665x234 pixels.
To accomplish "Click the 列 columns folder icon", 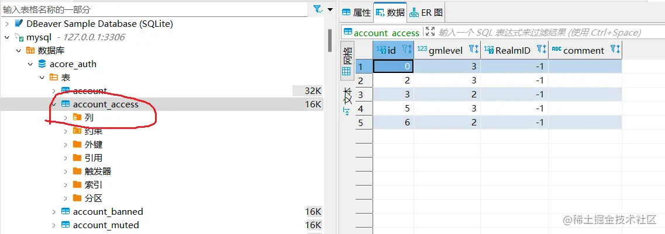I will (x=77, y=118).
